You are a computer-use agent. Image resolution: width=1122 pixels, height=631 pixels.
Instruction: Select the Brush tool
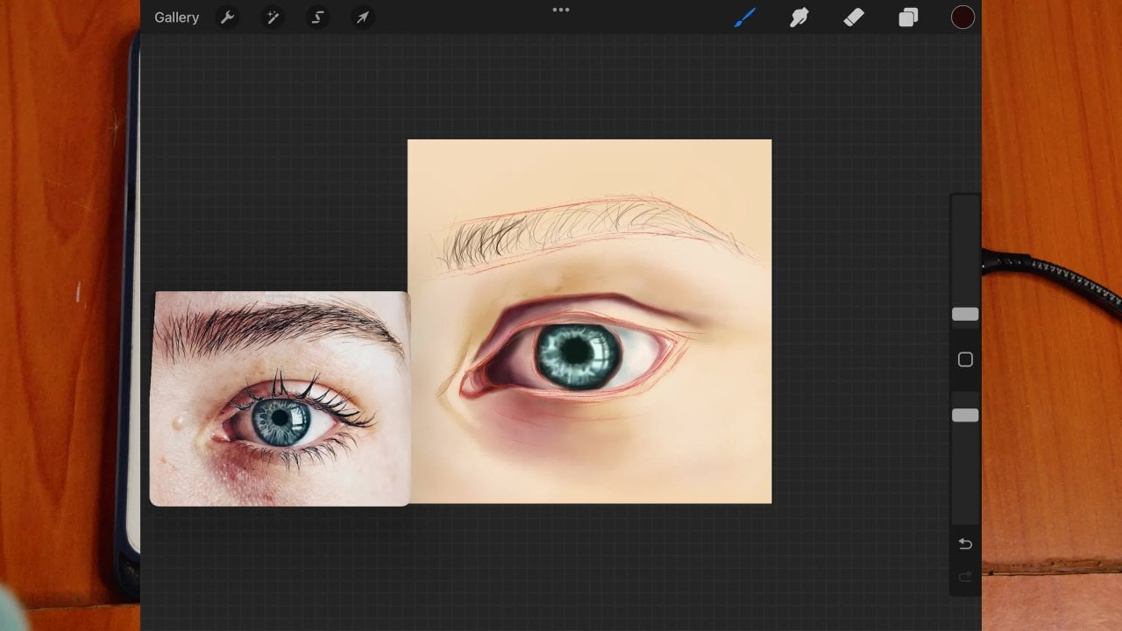click(745, 18)
